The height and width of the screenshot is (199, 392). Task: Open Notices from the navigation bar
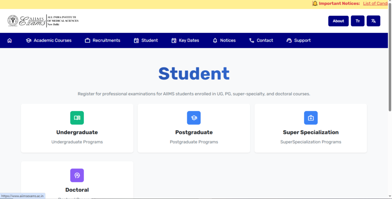tap(224, 40)
